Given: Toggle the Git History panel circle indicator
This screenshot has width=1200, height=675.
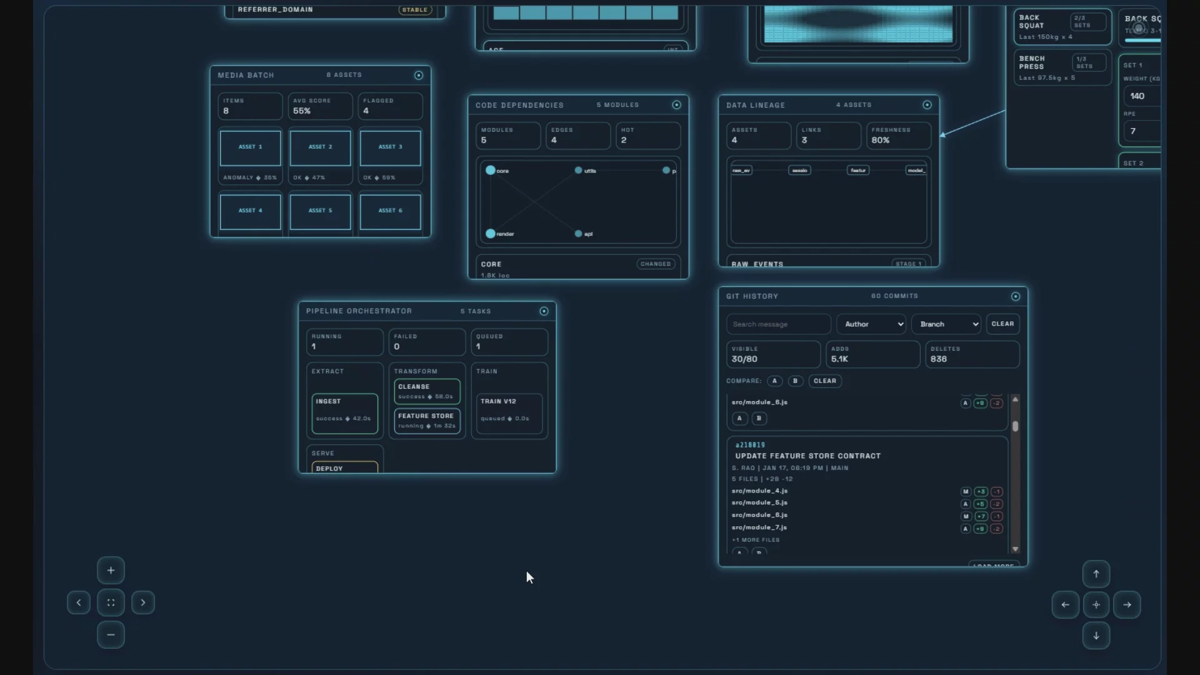Looking at the screenshot, I should click(1015, 296).
